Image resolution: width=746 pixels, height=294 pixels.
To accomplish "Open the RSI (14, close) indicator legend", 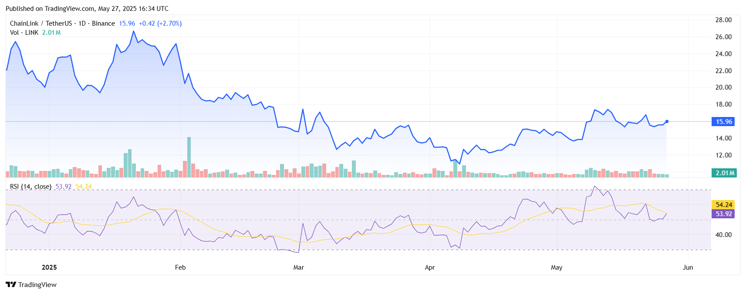I will 30,187.
